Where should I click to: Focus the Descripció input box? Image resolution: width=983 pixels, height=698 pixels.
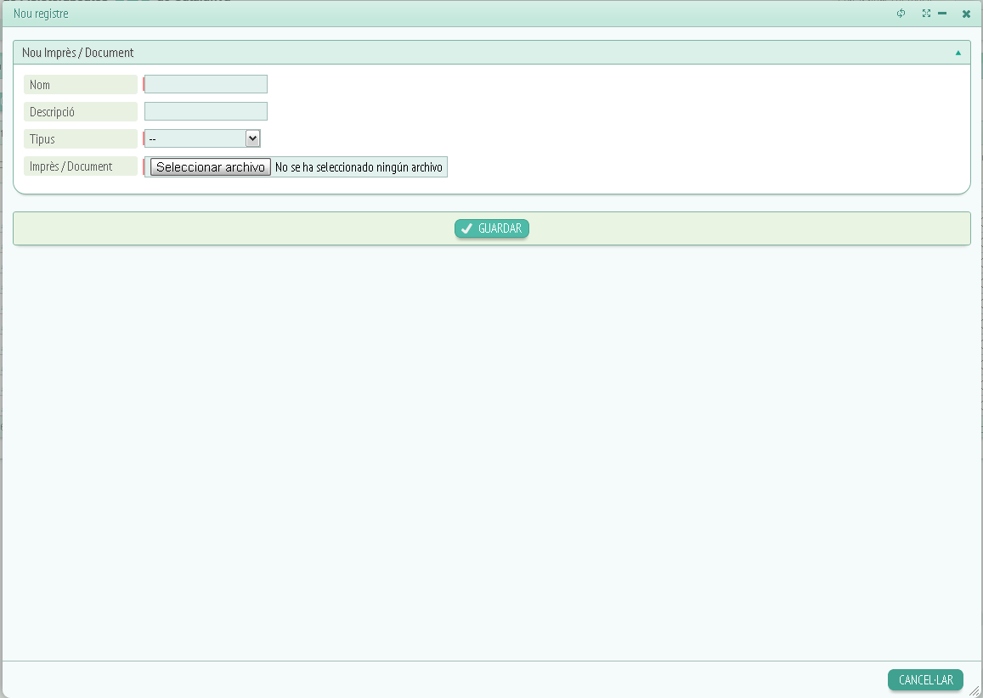point(206,111)
